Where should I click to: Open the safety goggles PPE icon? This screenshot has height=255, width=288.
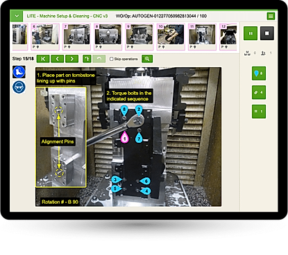pos(19,87)
